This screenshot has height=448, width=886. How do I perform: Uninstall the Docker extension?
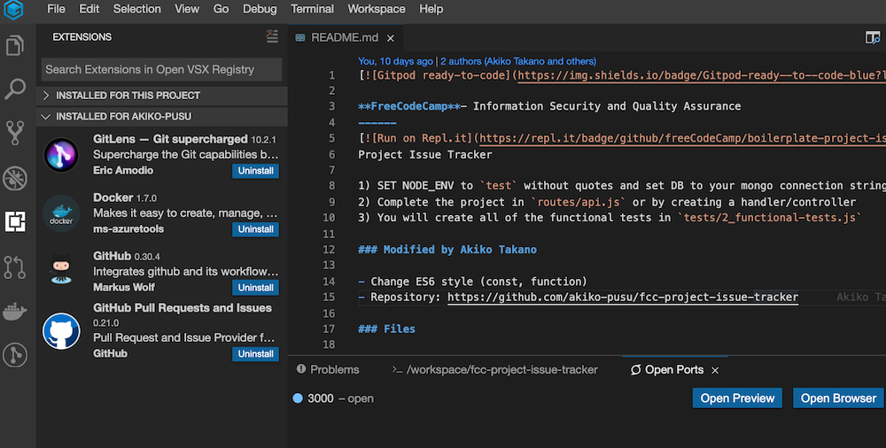coord(255,229)
